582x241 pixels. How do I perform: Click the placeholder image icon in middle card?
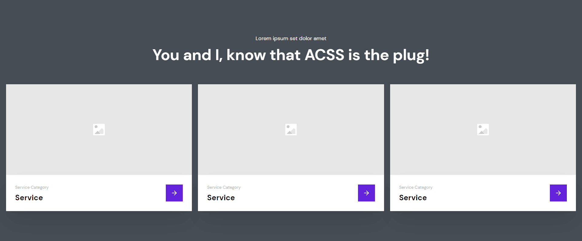pyautogui.click(x=291, y=130)
